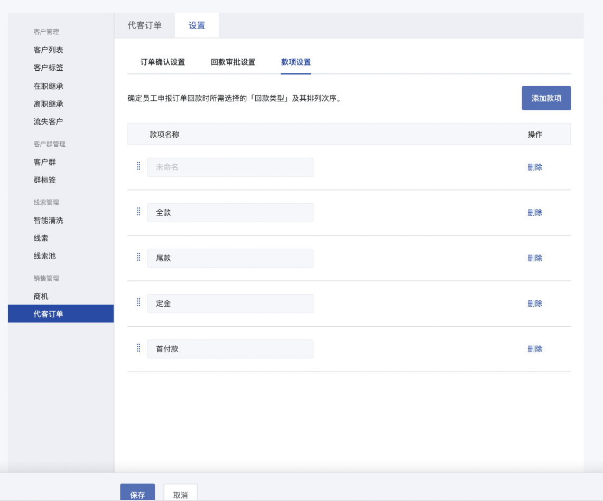Switch to 代客订单 top tab
603x501 pixels.
pyautogui.click(x=145, y=25)
